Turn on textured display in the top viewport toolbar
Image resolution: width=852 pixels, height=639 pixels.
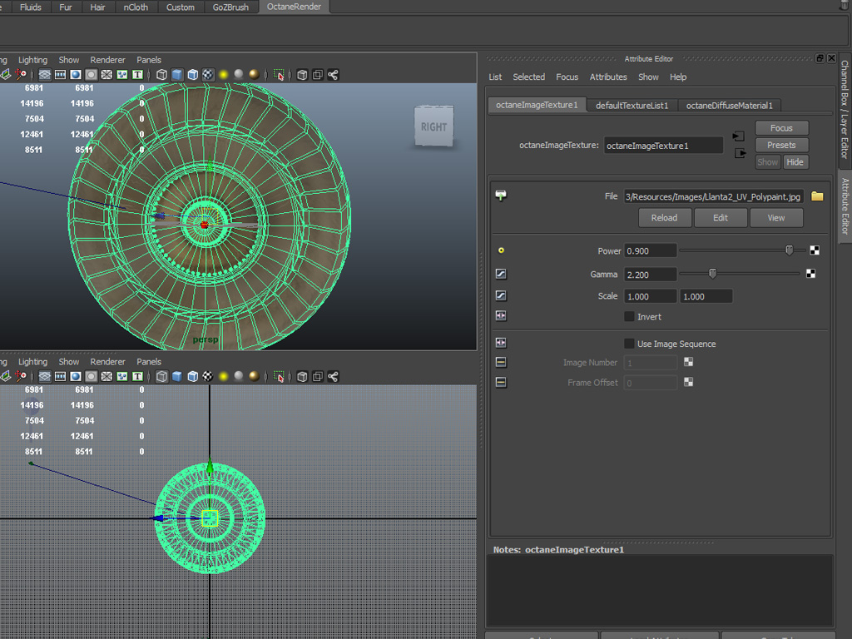[x=208, y=75]
